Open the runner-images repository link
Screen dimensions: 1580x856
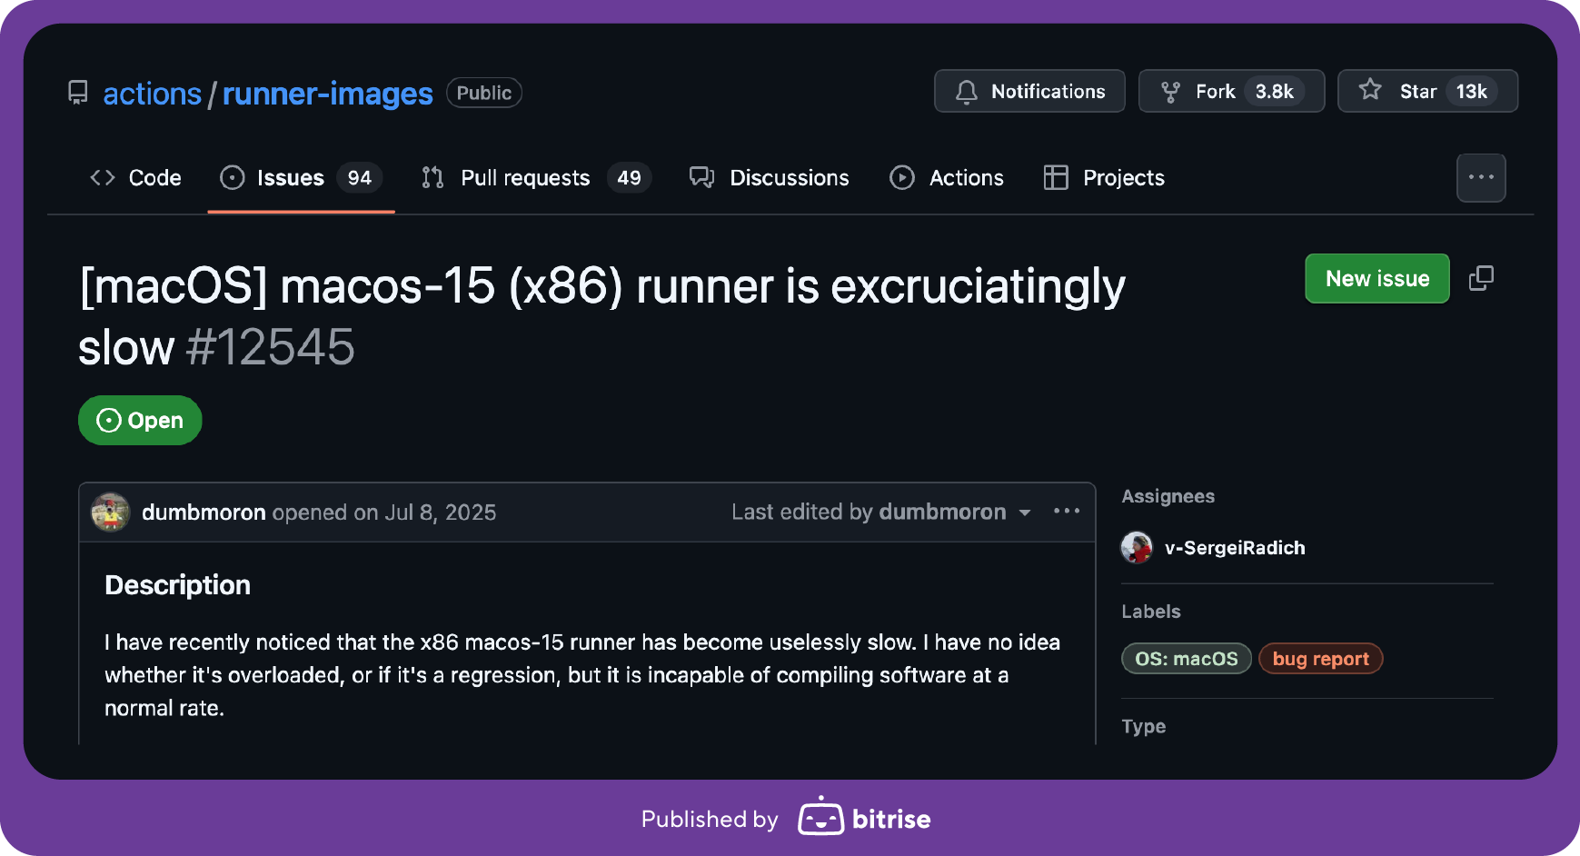tap(327, 94)
